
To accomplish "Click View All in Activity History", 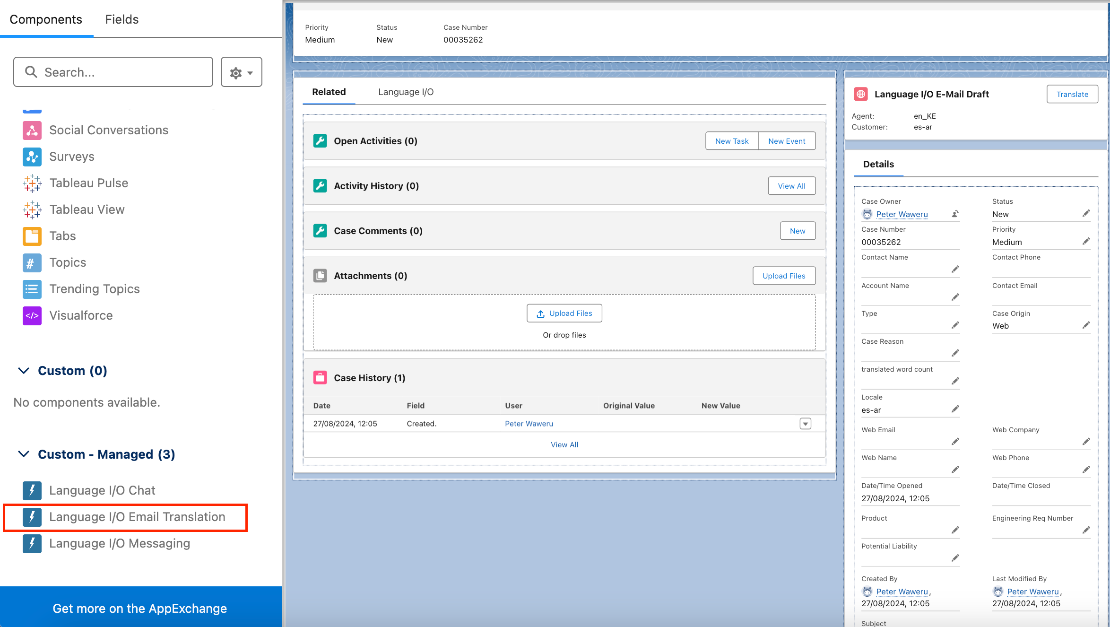I will point(791,186).
